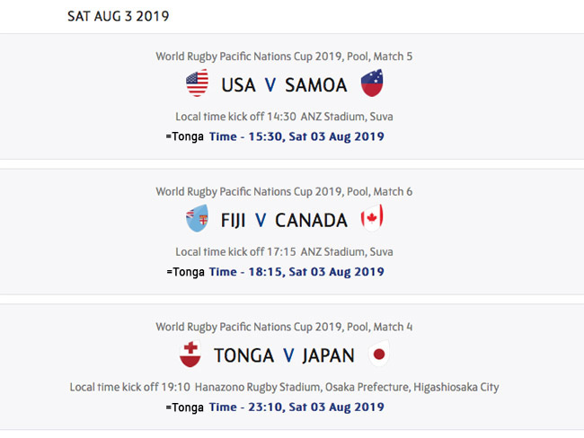This screenshot has height=438, width=584.
Task: Select the Fiji flag shield icon
Action: pos(197,218)
